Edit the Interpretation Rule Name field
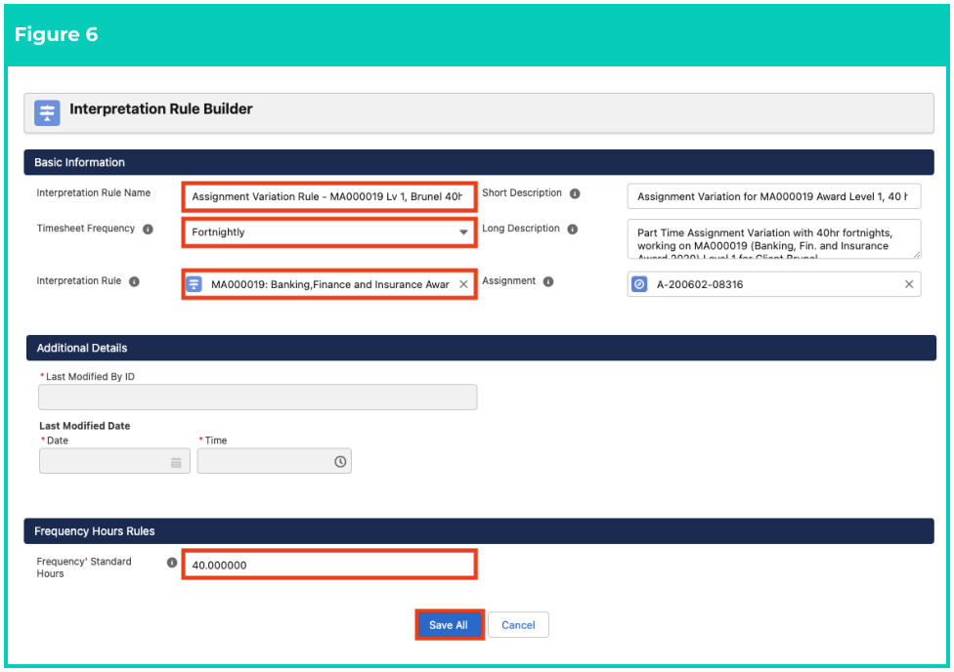This screenshot has width=954, height=672. 329,197
